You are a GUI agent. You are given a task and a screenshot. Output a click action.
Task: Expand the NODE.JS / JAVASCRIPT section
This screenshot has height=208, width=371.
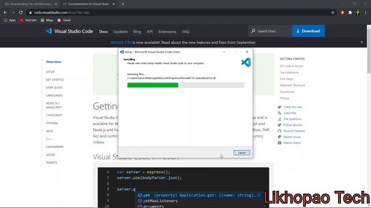point(54,105)
